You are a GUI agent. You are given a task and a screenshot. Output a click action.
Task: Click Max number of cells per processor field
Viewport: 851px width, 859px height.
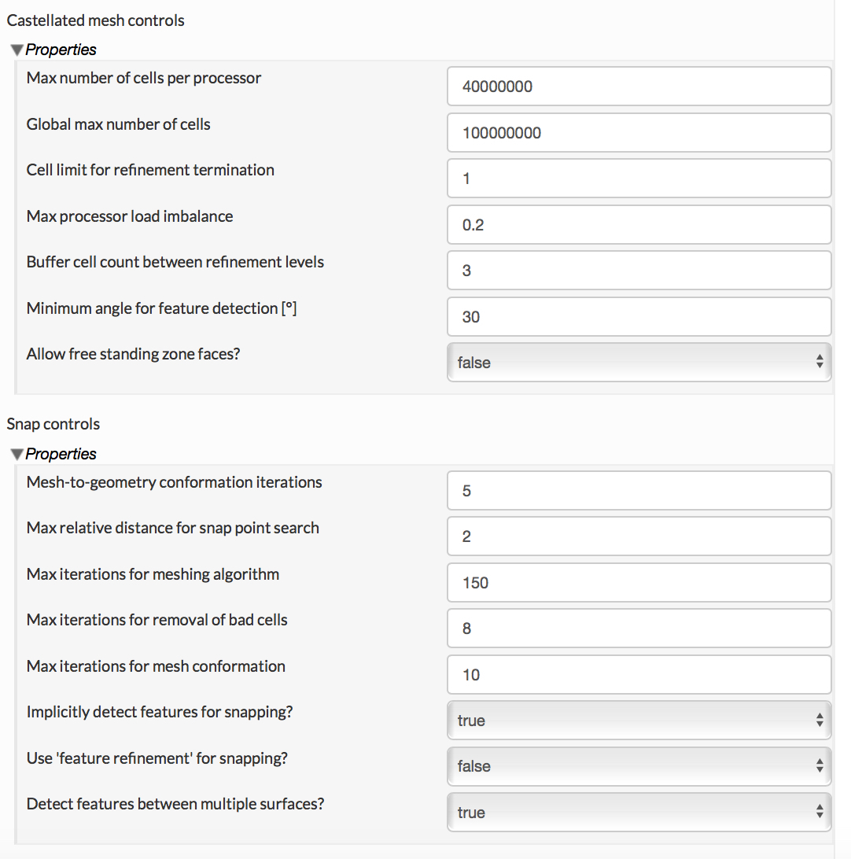tap(639, 87)
